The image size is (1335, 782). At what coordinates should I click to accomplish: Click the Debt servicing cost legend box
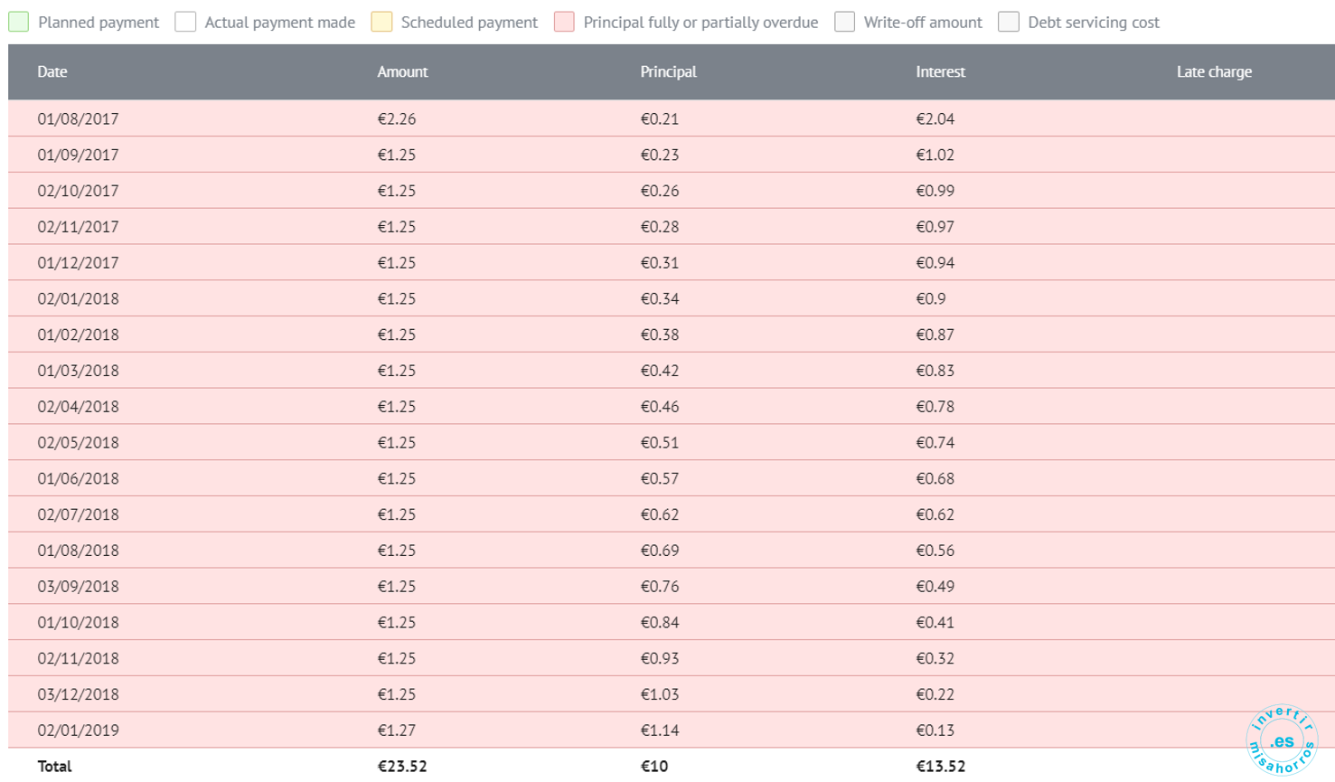coord(1009,22)
